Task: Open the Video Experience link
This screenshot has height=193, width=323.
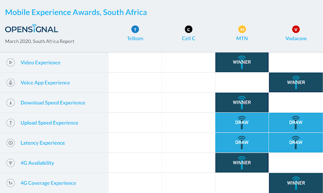Action: [x=40, y=62]
